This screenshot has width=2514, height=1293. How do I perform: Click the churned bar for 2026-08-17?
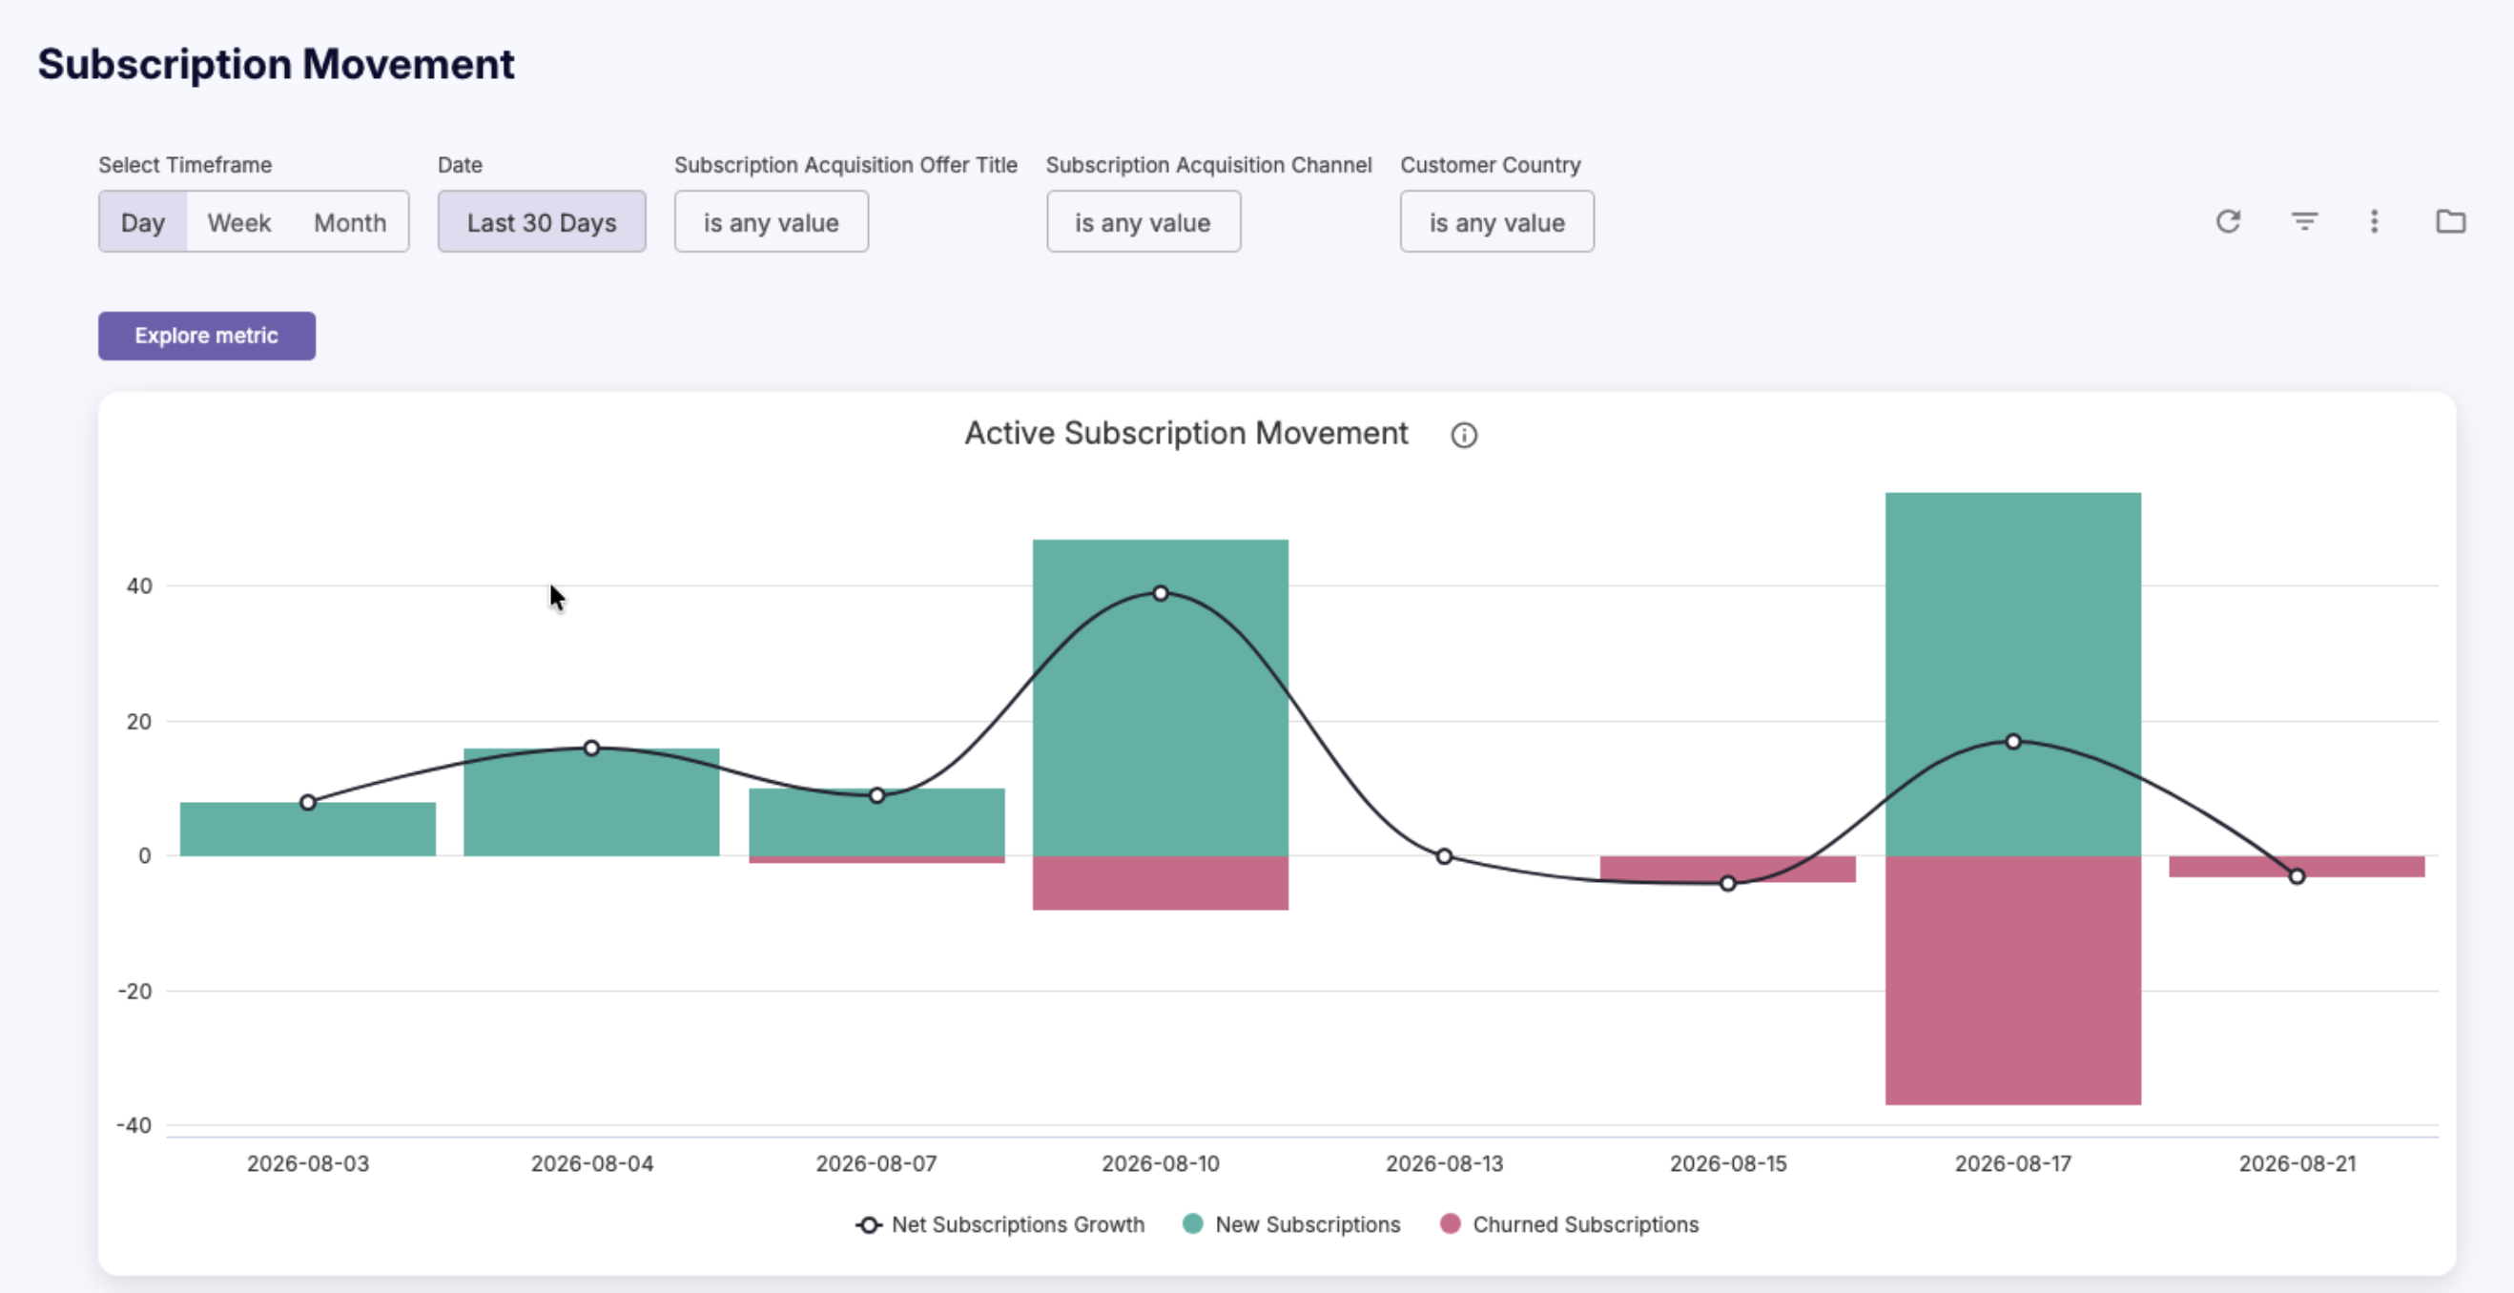pyautogui.click(x=2012, y=981)
